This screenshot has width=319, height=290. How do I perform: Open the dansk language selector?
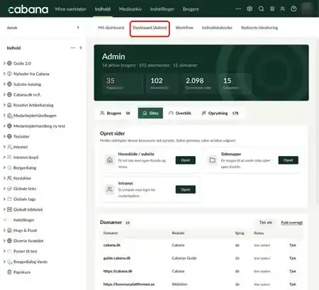tap(43, 28)
